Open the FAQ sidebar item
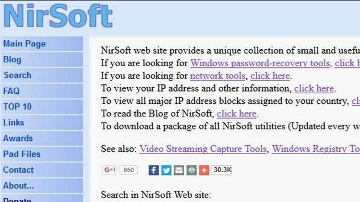This screenshot has width=360, height=202. [42, 91]
